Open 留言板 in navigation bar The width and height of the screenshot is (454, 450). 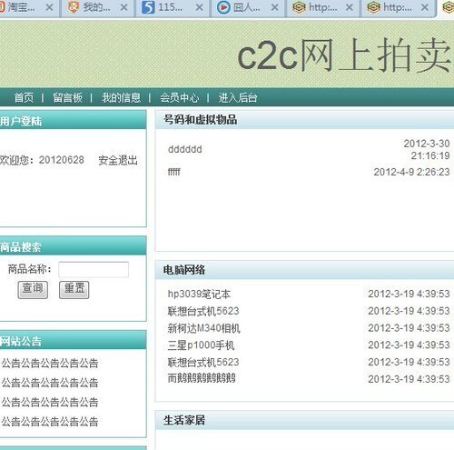point(67,97)
